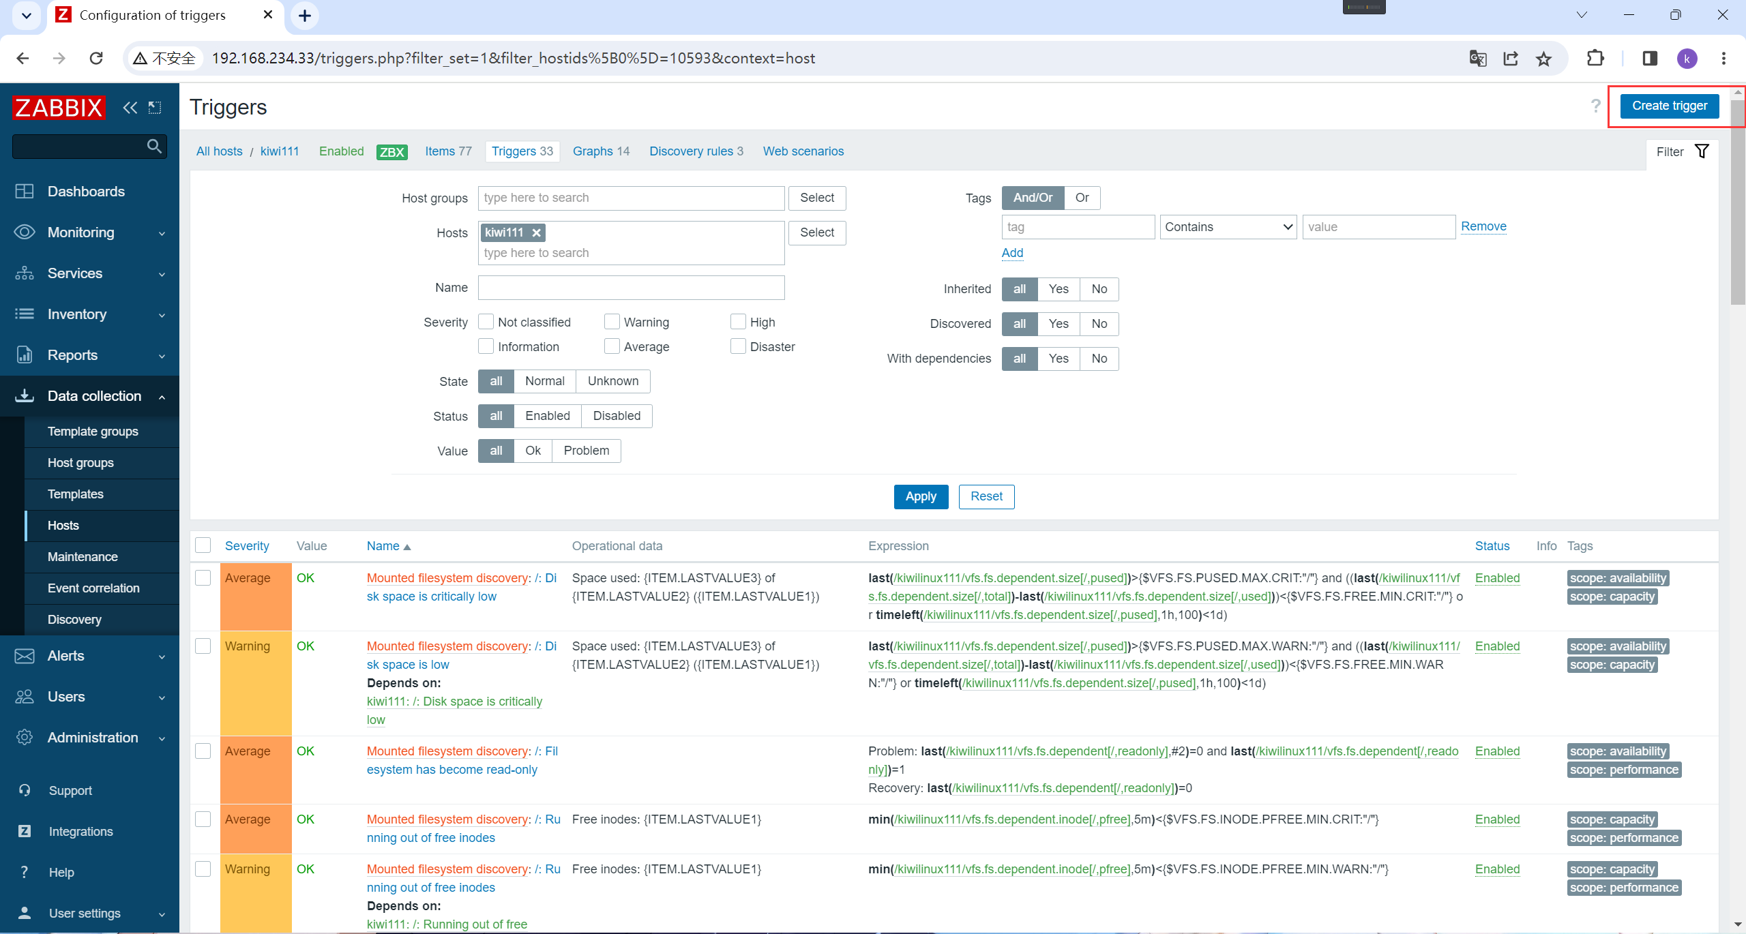This screenshot has height=934, width=1746.
Task: Expand the Services menu chevron
Action: (x=162, y=275)
